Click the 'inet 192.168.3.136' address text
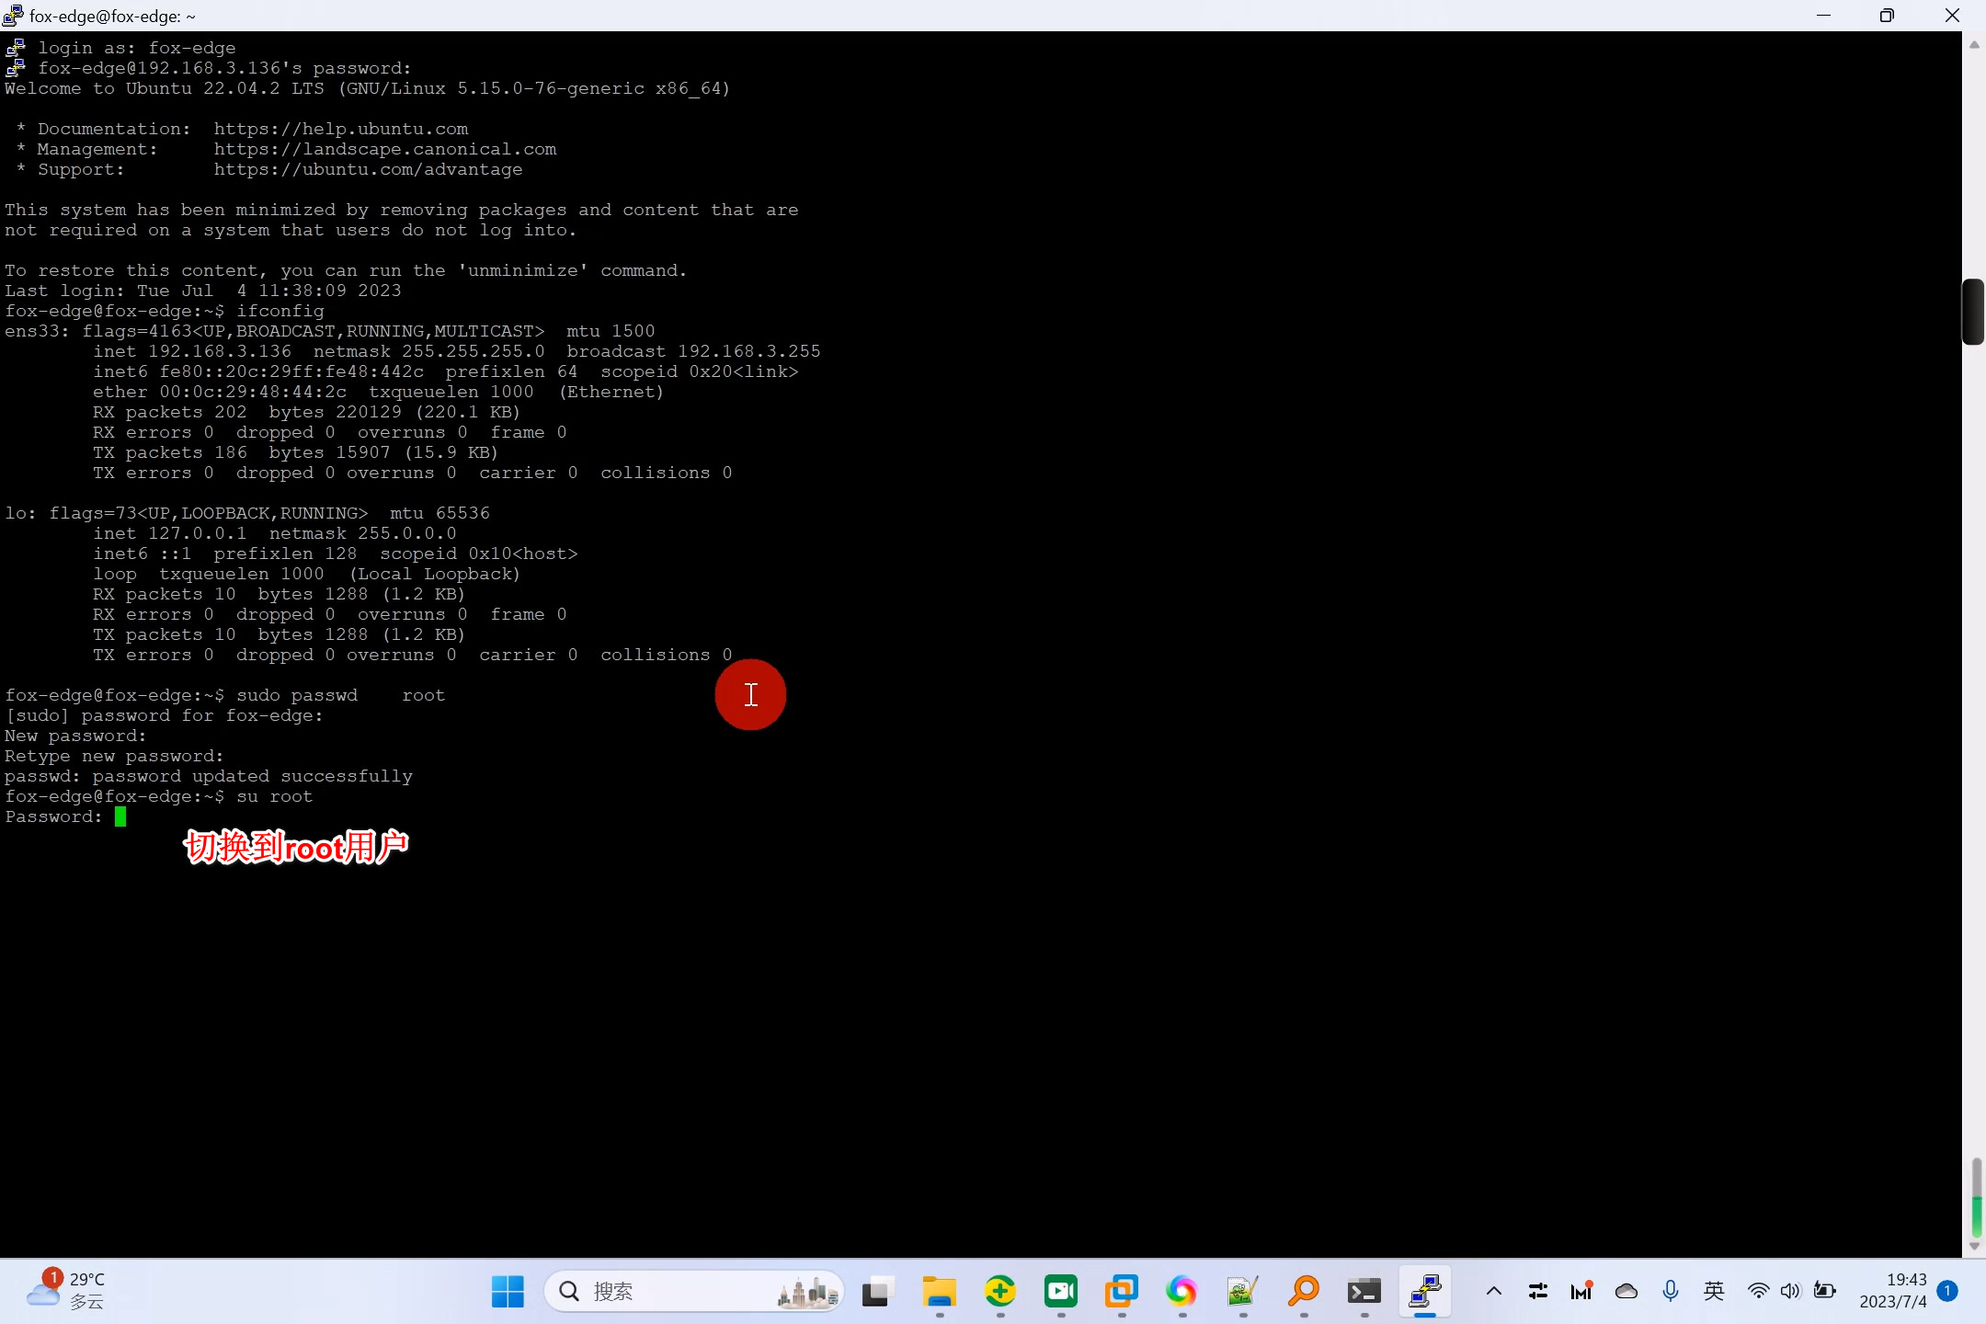 coord(192,351)
